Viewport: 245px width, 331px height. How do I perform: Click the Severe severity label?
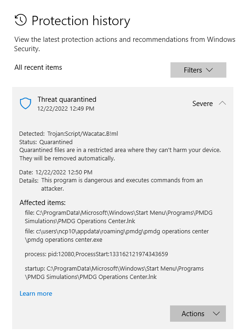(x=203, y=103)
